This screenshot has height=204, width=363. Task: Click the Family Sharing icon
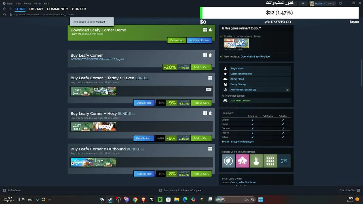point(225,84)
